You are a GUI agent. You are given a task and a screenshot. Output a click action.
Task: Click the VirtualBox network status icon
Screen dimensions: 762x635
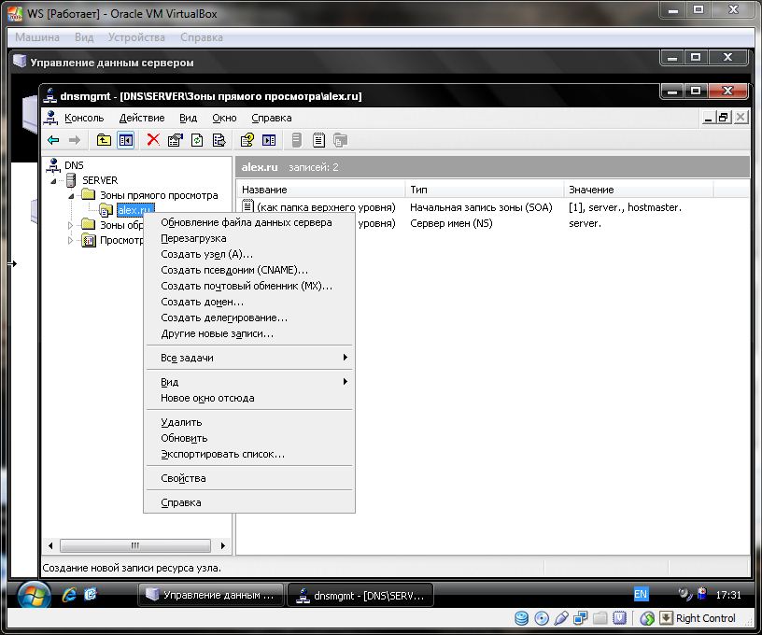[580, 618]
